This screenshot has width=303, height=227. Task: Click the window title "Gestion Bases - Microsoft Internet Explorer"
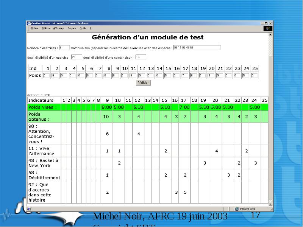pos(60,23)
